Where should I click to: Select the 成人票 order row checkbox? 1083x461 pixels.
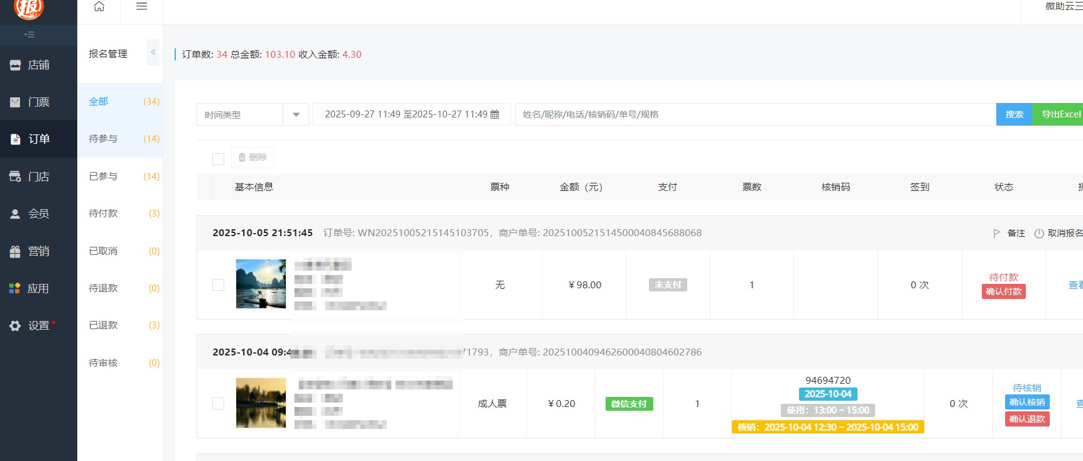tap(218, 404)
